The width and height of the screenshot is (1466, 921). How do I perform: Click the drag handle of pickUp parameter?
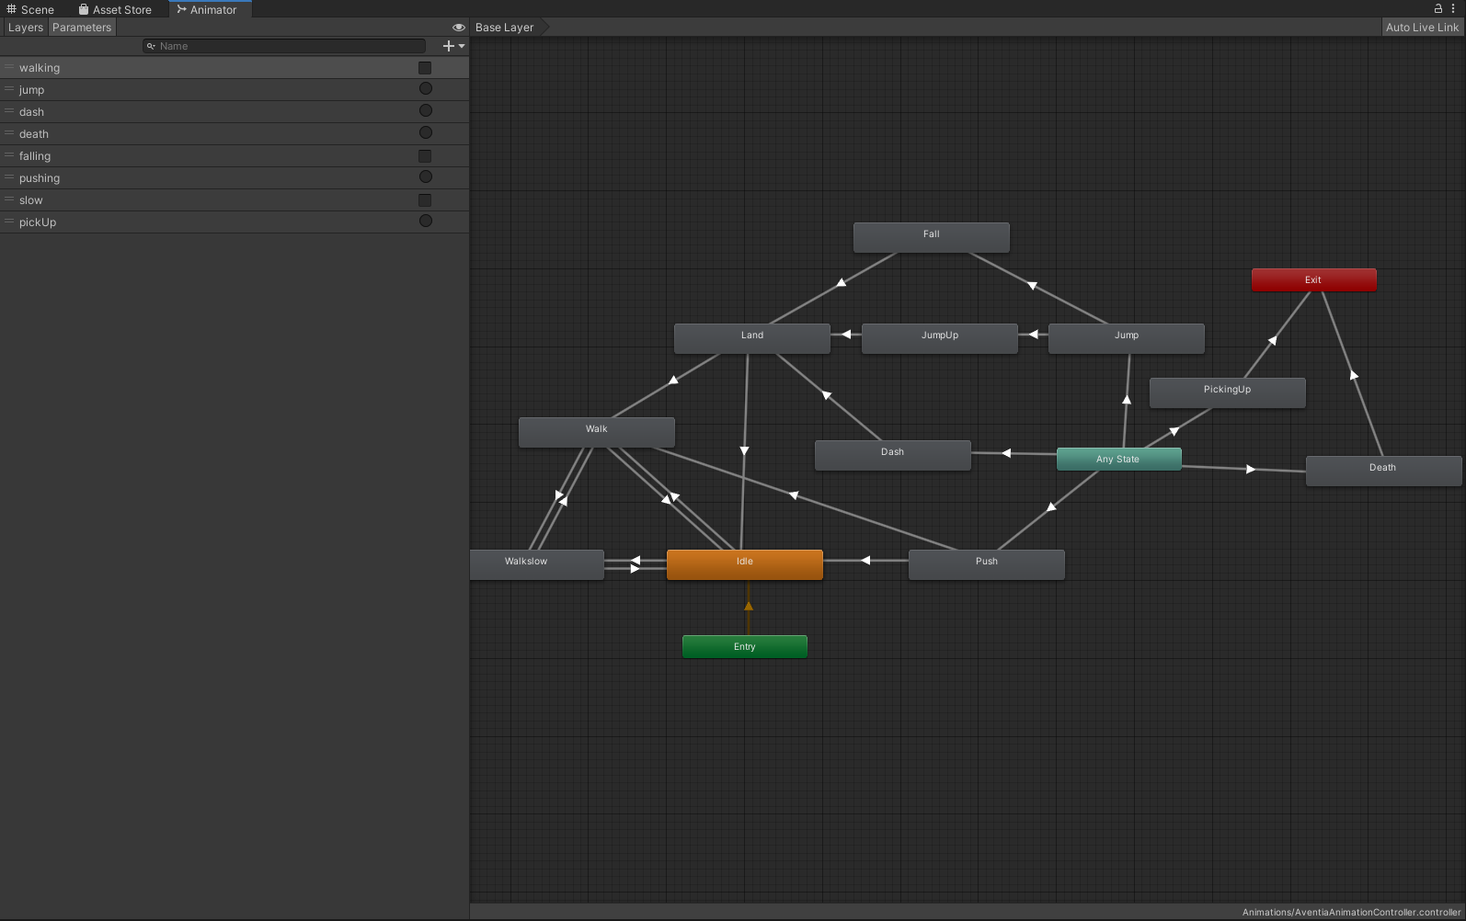tap(9, 222)
